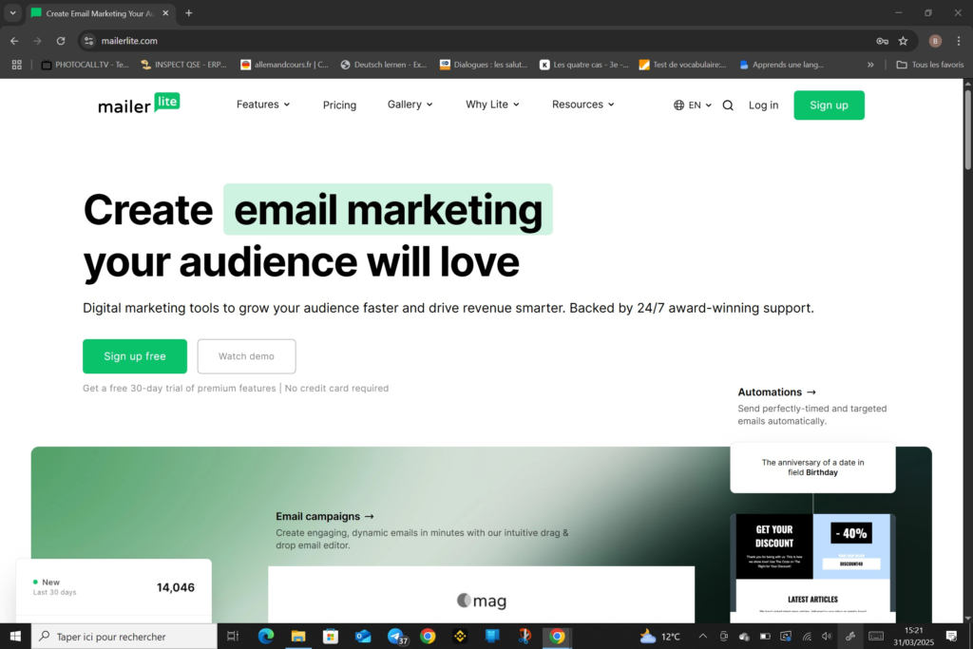The width and height of the screenshot is (973, 649).
Task: Bookmark this page with star icon
Action: pos(903,41)
